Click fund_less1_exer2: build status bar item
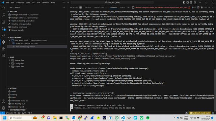 point(199,113)
